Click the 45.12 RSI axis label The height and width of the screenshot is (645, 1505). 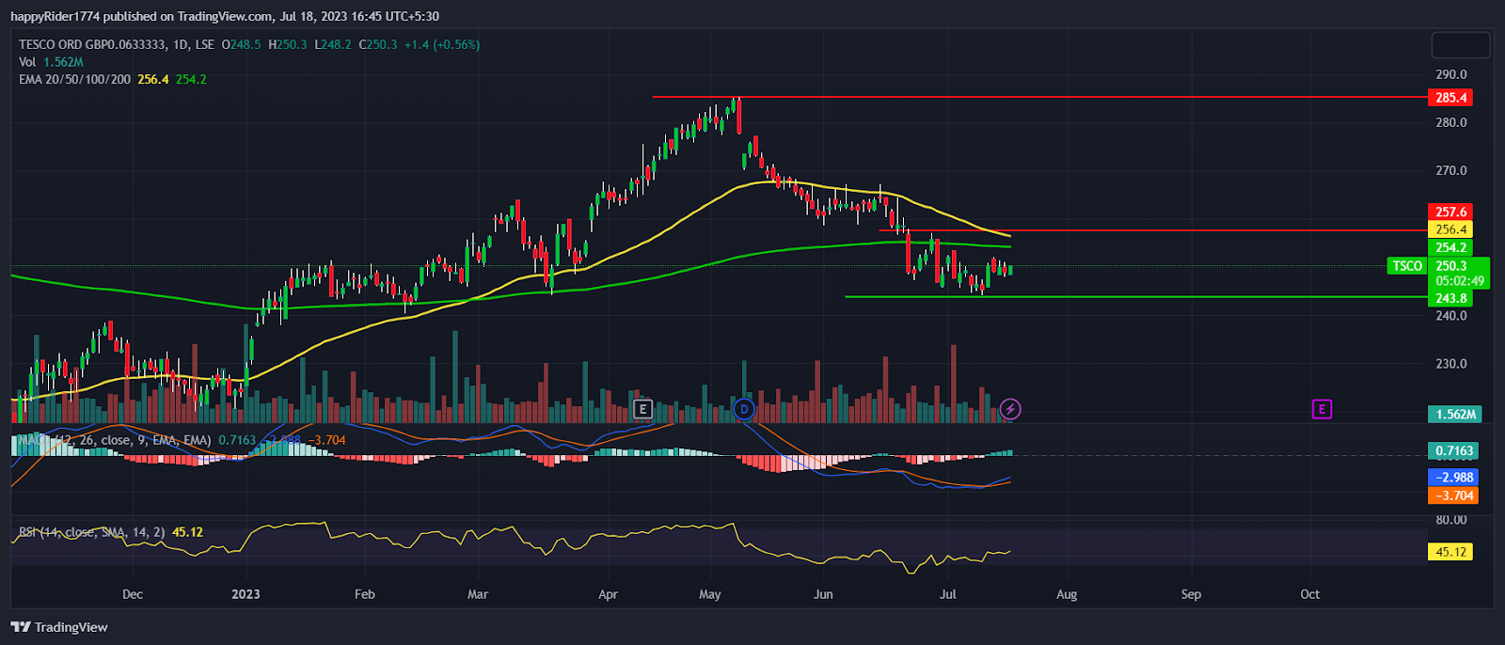[x=1450, y=552]
